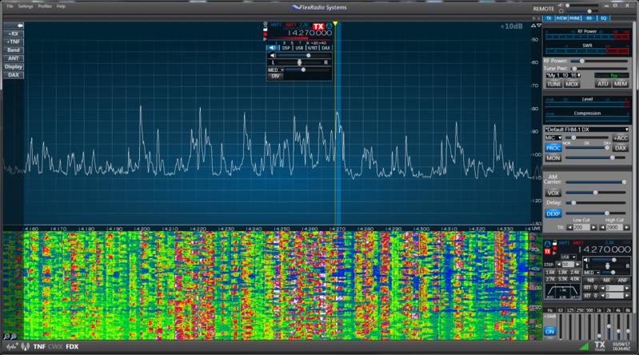Turn on VOX
The image size is (639, 355).
click(x=553, y=193)
